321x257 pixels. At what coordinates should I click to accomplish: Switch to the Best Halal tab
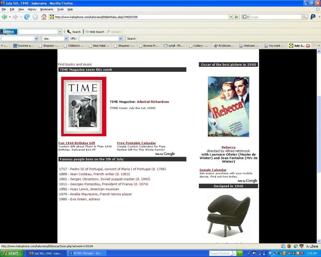point(99,46)
